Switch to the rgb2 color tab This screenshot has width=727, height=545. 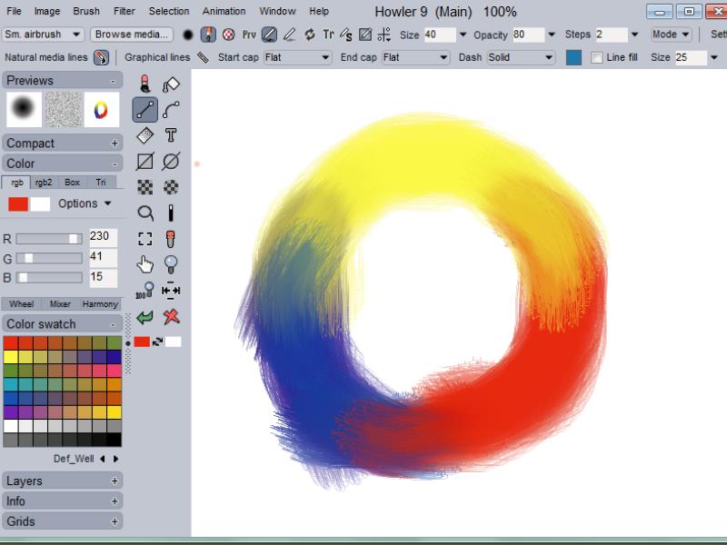pyautogui.click(x=44, y=183)
